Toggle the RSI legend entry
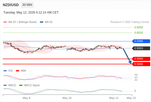This screenshot has width=151, height=102. tap(8, 71)
